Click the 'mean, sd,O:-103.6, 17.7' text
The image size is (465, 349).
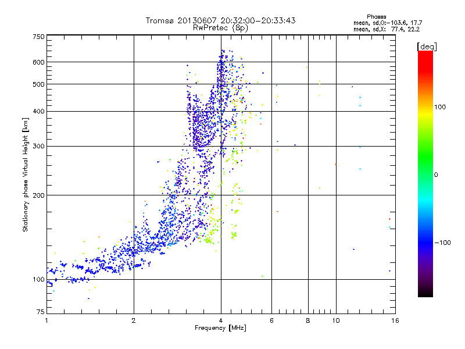388,23
